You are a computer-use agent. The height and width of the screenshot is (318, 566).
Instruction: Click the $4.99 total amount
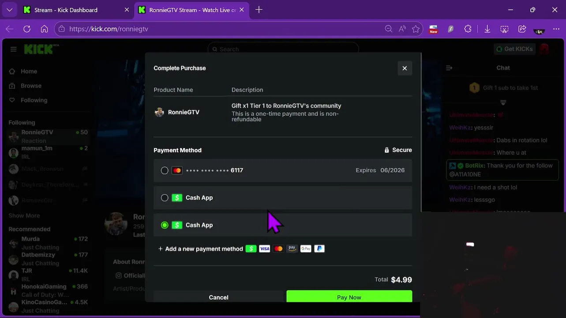tap(401, 280)
